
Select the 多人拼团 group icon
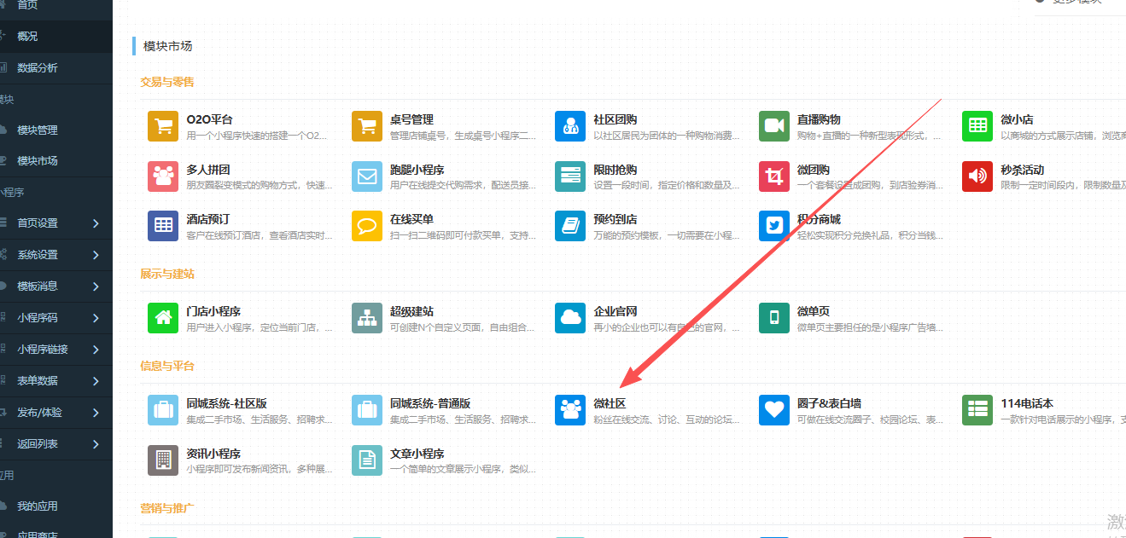click(x=163, y=176)
